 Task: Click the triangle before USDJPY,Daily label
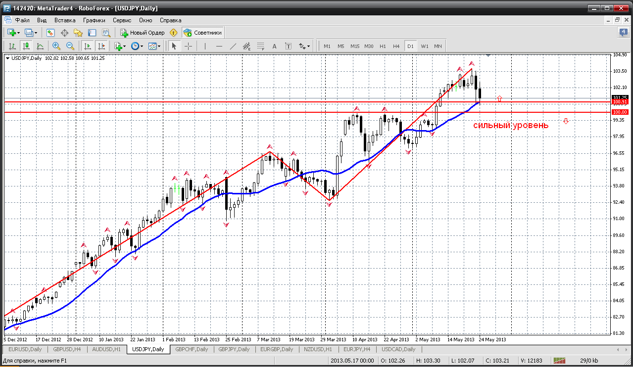[7, 58]
